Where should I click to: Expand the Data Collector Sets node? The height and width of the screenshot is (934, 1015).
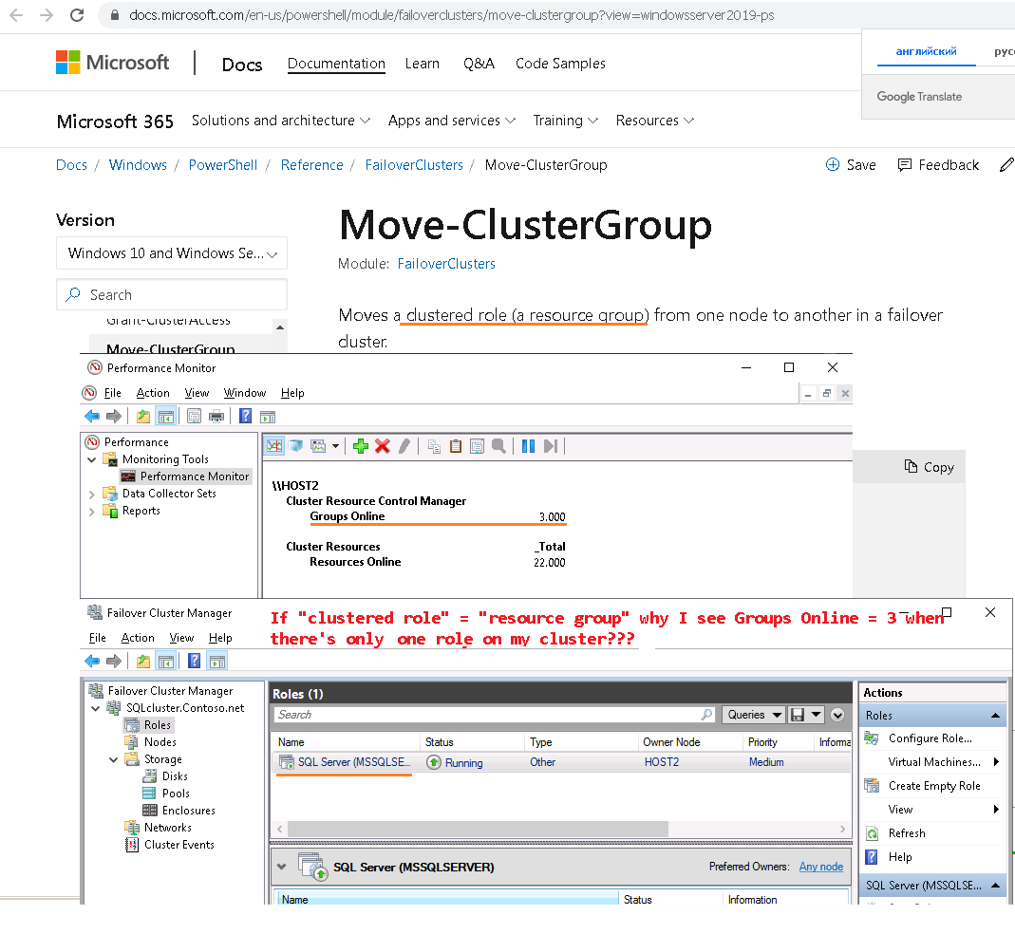pyautogui.click(x=90, y=493)
